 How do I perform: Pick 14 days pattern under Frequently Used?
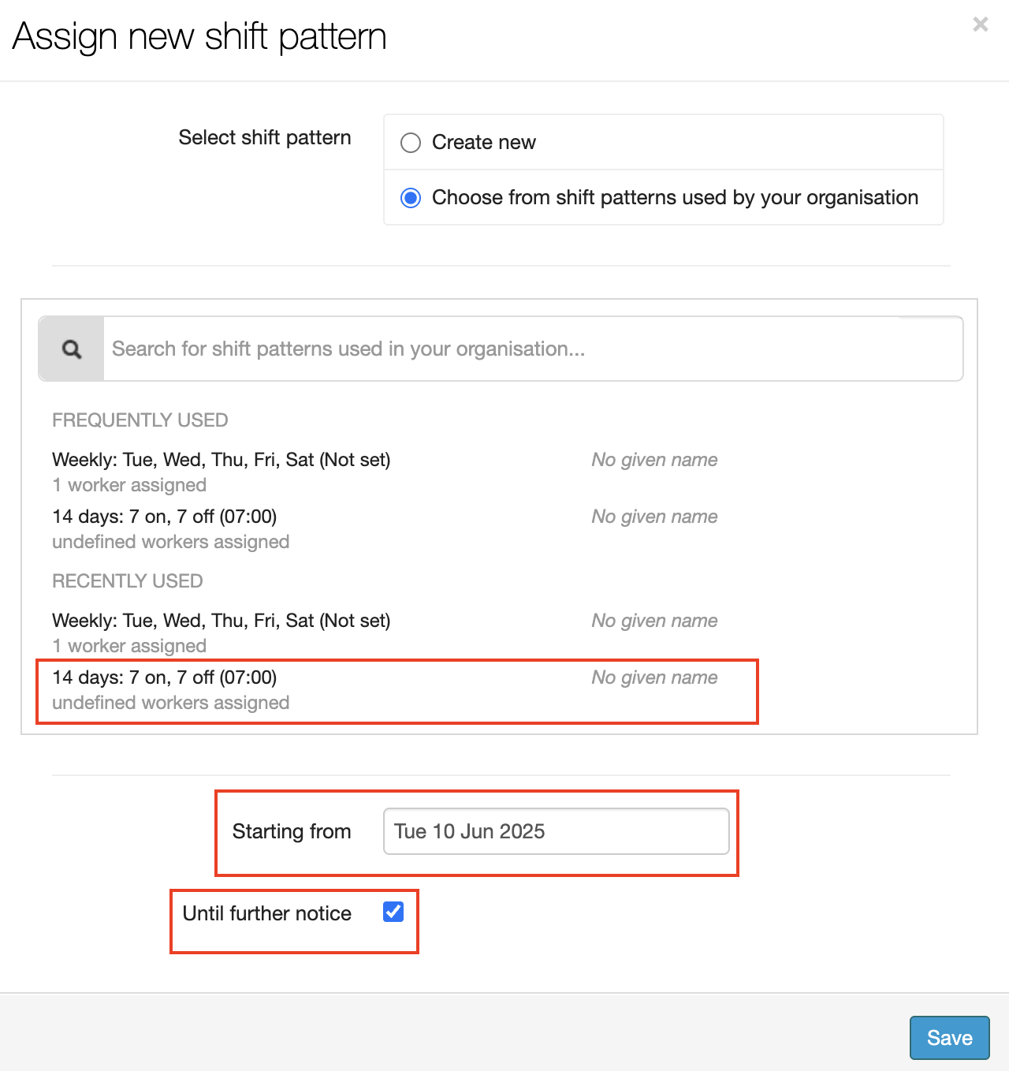165,517
